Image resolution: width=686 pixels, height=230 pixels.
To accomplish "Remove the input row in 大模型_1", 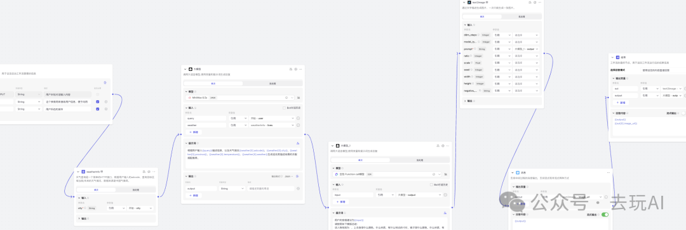I will (445, 195).
